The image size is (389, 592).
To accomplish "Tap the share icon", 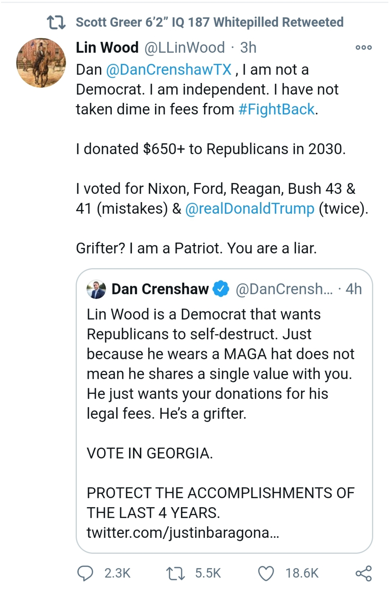I will tap(364, 573).
